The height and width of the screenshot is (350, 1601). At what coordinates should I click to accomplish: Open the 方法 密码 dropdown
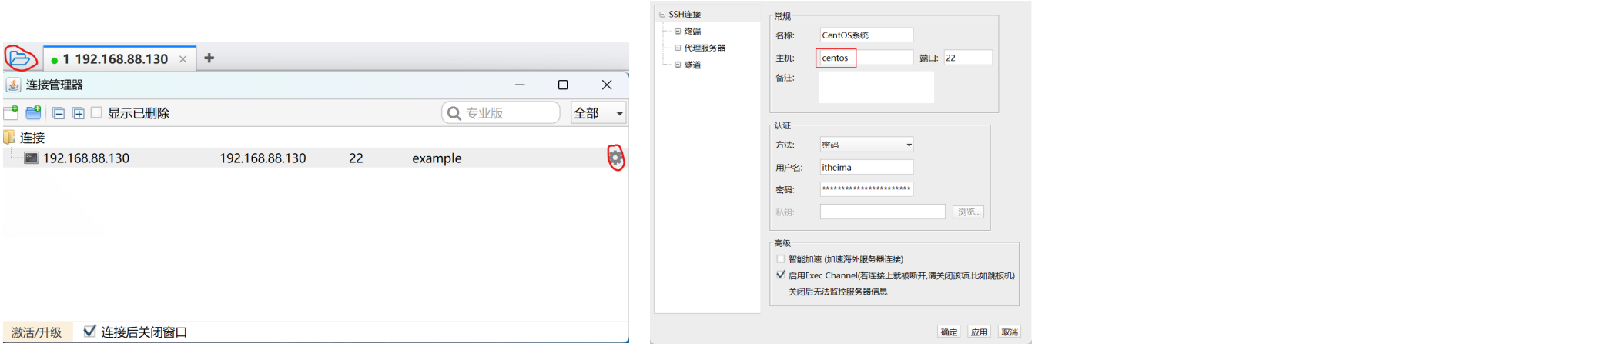coord(866,145)
